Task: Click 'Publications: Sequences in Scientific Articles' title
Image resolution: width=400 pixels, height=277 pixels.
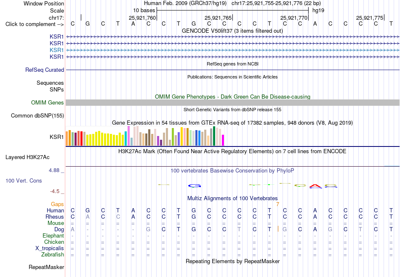Action: click(232, 77)
